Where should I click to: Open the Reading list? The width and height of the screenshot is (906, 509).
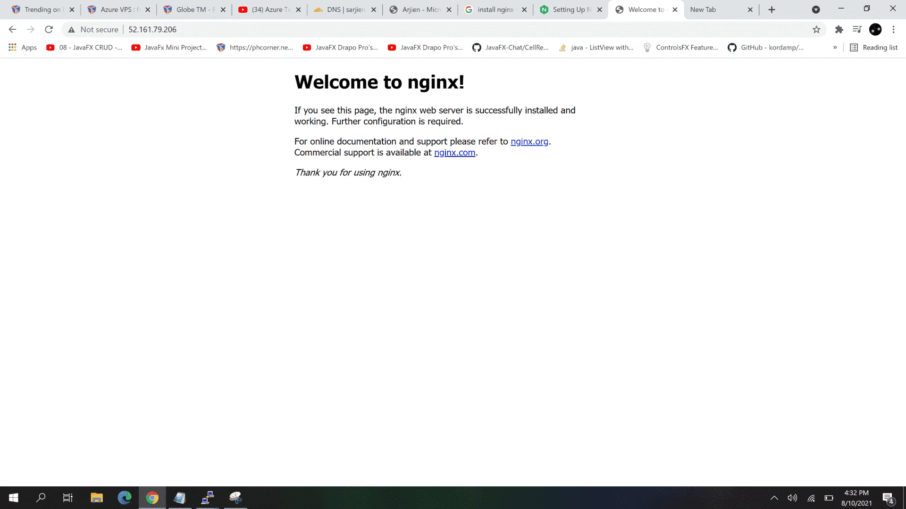click(874, 48)
